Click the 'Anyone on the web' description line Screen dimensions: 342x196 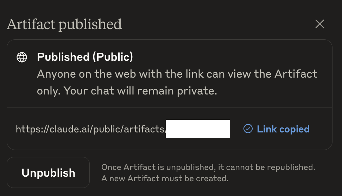pos(177,74)
